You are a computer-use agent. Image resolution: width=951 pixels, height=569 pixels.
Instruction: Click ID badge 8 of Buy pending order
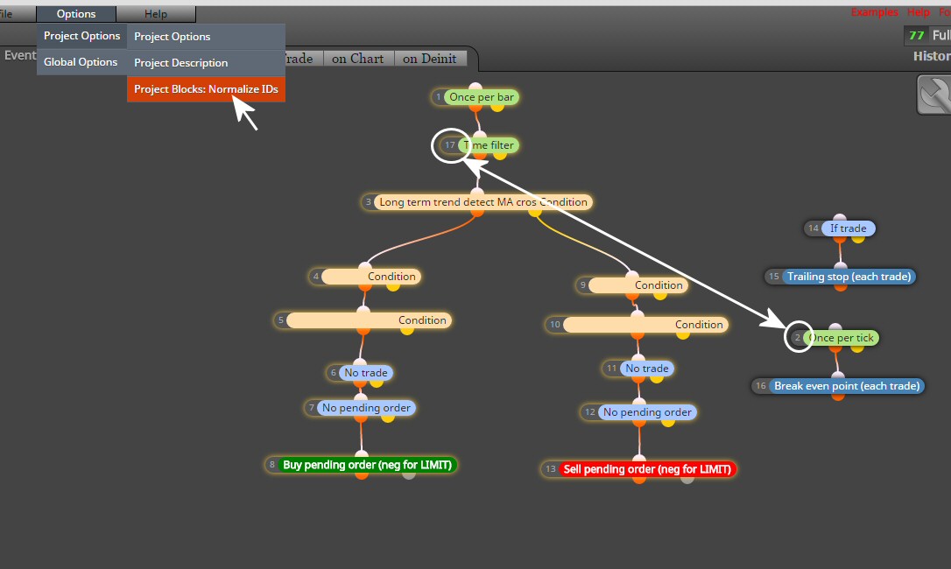271,465
